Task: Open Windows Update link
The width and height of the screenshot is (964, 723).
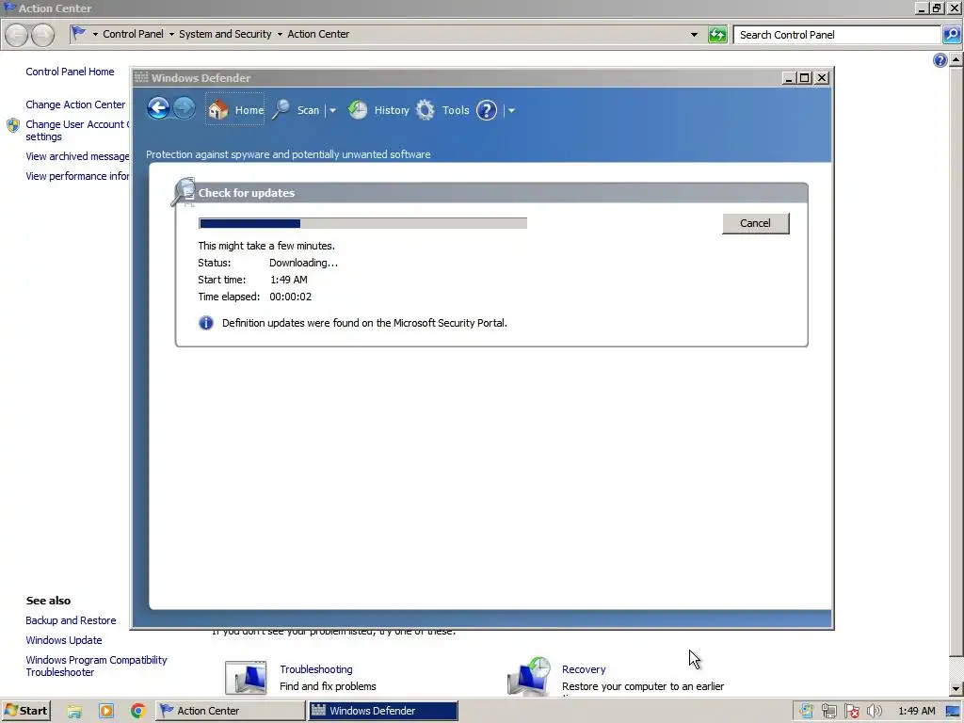Action: (x=64, y=640)
